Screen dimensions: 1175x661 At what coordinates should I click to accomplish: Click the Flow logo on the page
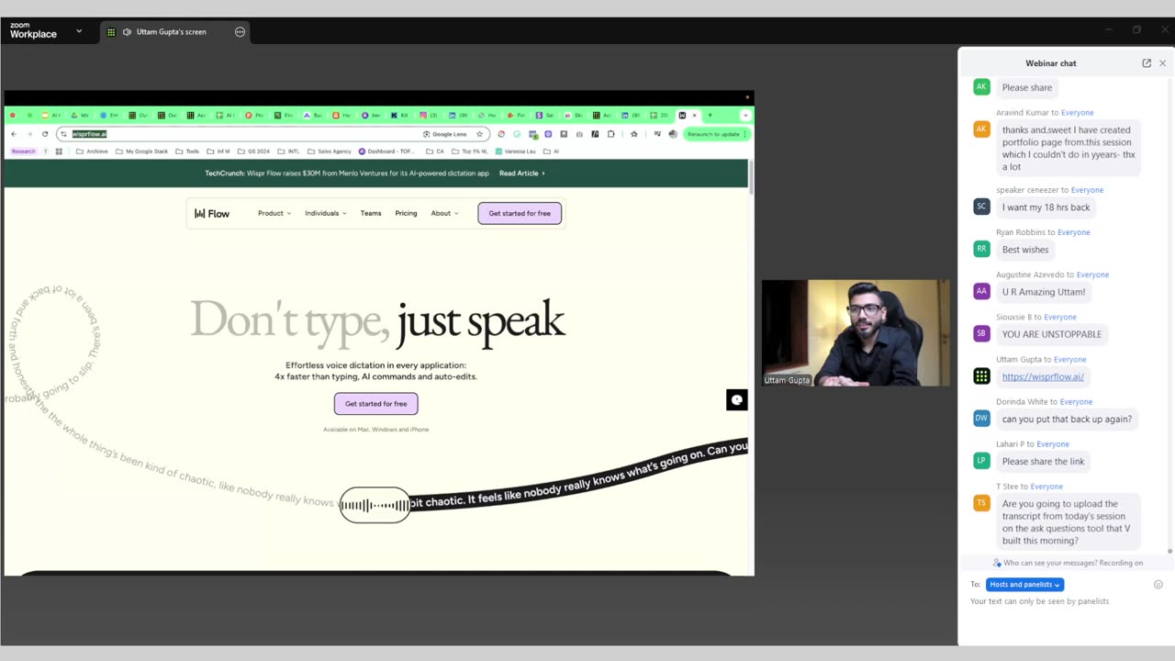tap(212, 214)
